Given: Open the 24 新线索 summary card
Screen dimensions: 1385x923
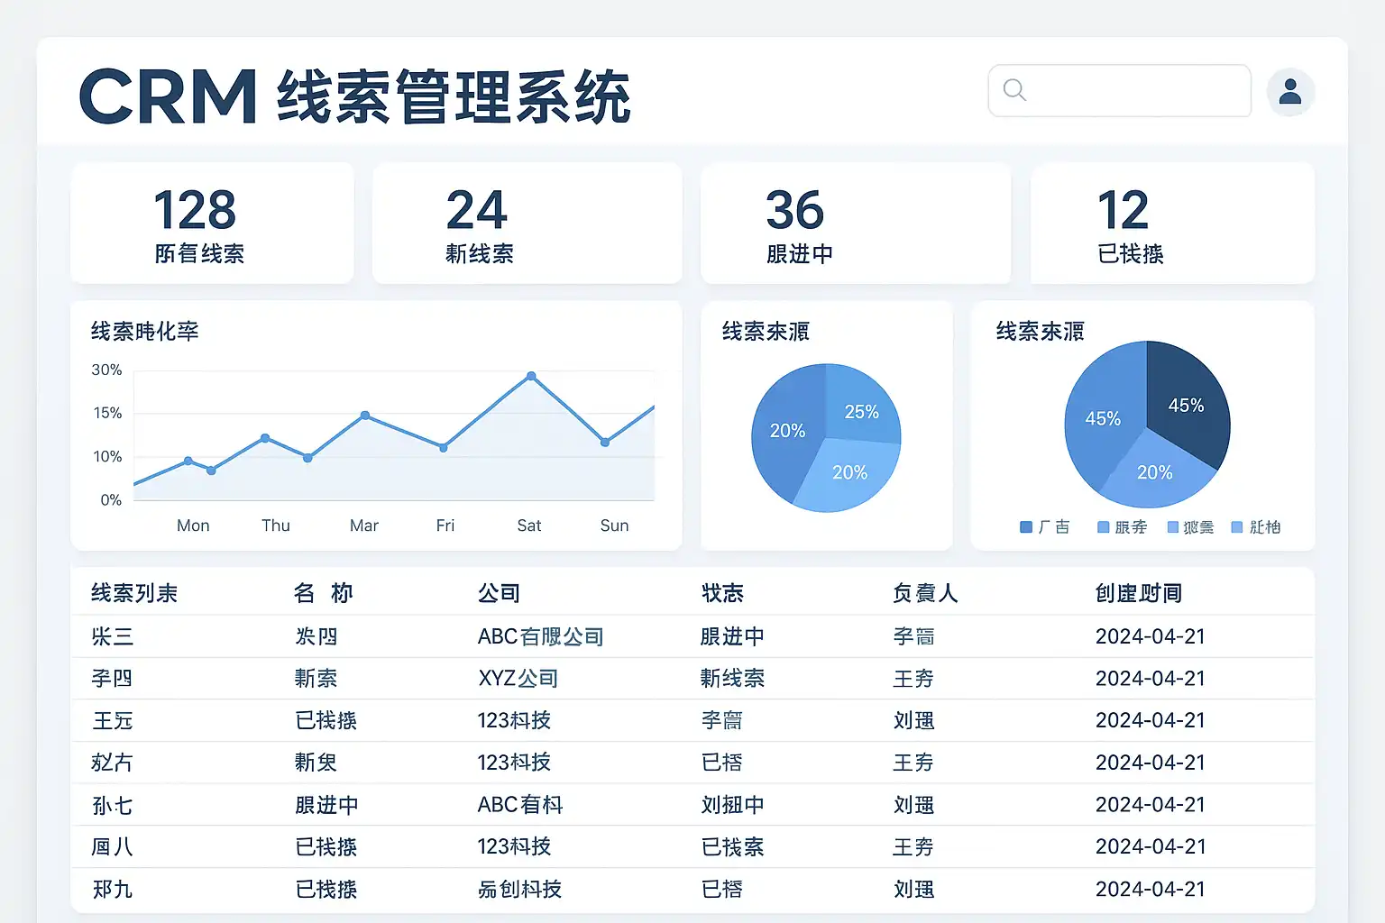Looking at the screenshot, I should coord(527,224).
